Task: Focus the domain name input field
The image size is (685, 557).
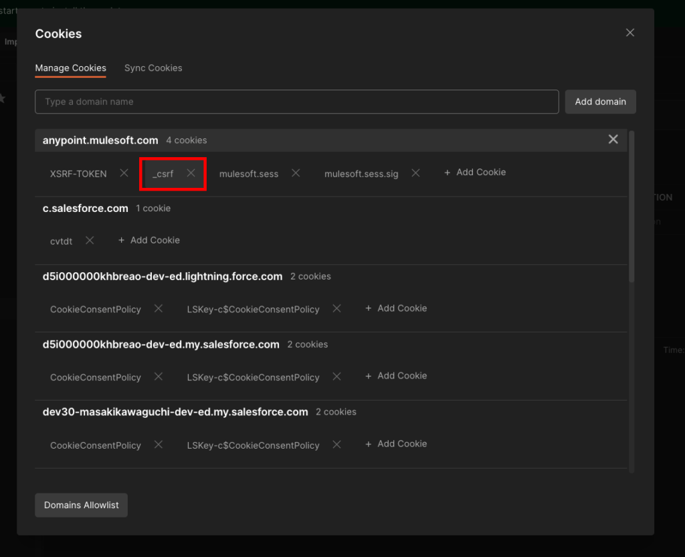Action: (x=296, y=102)
